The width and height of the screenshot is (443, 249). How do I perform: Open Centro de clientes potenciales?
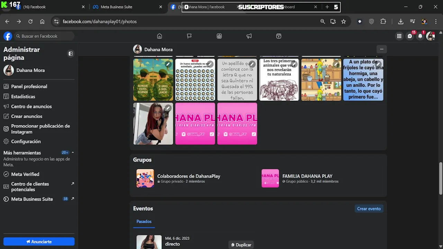pos(39,187)
